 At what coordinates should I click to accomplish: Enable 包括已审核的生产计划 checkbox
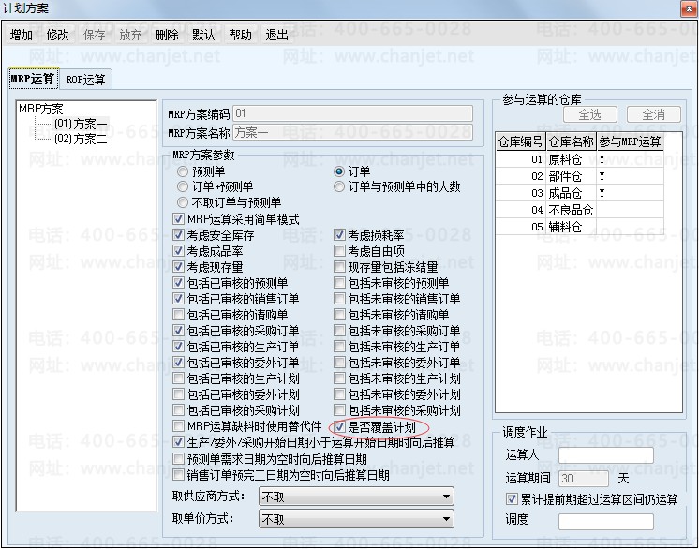178,378
